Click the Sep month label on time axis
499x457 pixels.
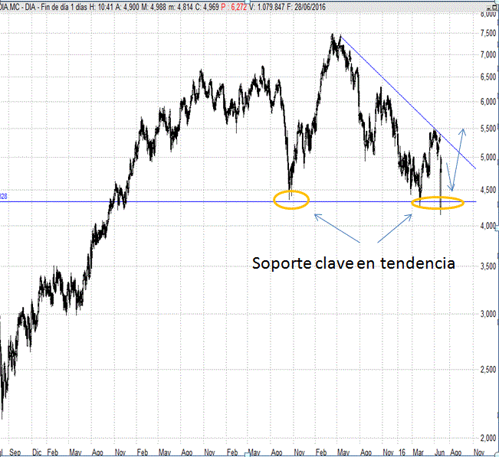pos(15,452)
